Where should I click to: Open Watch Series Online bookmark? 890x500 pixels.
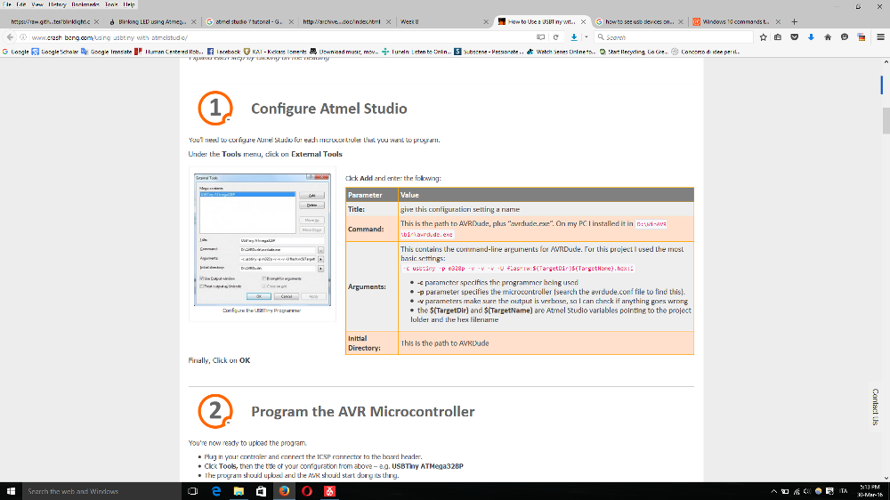(x=562, y=52)
